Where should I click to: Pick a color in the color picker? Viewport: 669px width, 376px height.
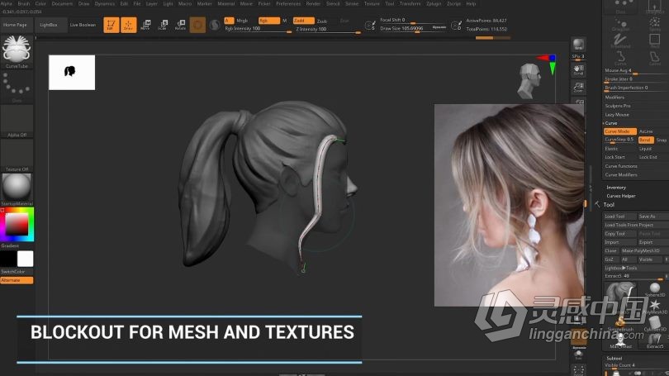tap(17, 225)
